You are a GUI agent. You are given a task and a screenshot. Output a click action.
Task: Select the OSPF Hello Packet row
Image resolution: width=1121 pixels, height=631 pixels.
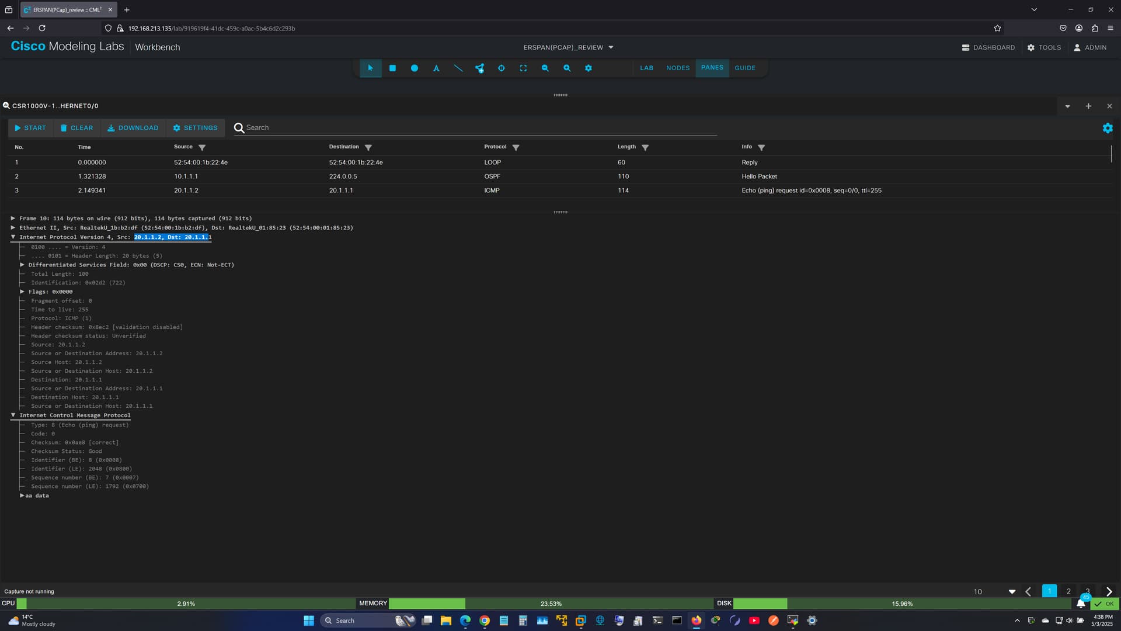[x=560, y=176]
